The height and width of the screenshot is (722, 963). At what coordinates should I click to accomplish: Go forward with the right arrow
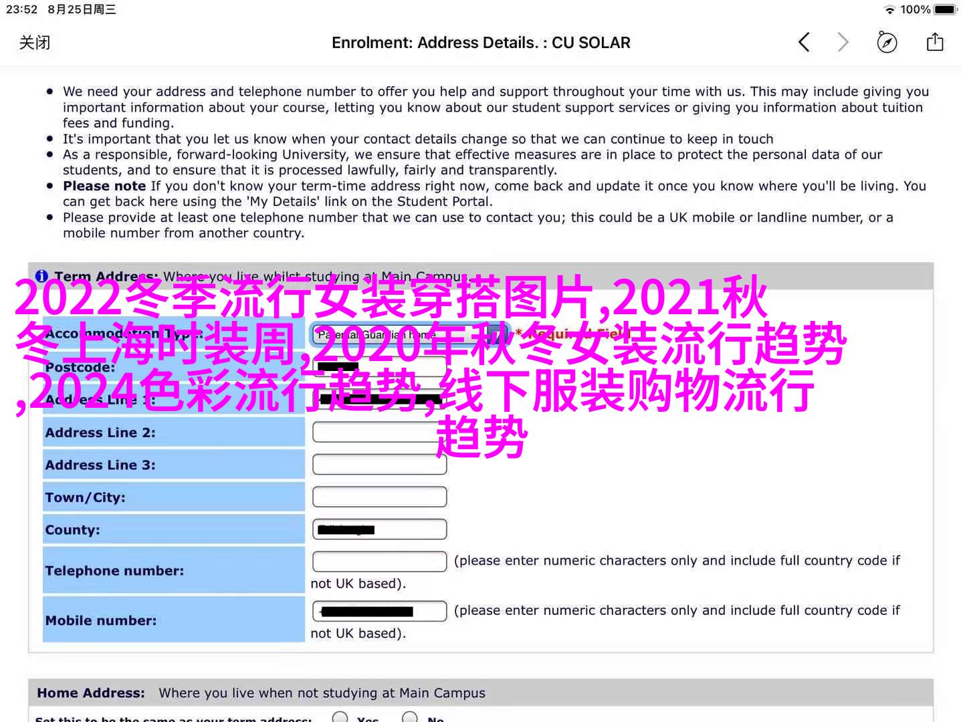tap(843, 43)
